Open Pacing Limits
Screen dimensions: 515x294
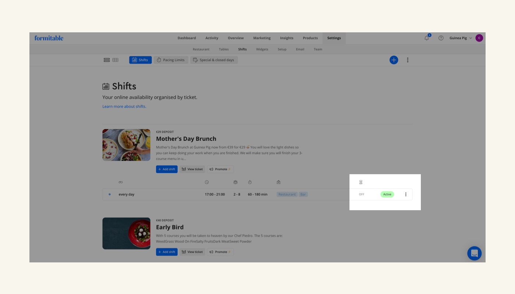pyautogui.click(x=171, y=60)
